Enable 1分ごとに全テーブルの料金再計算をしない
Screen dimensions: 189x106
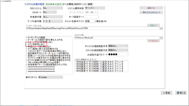click(x=27, y=51)
